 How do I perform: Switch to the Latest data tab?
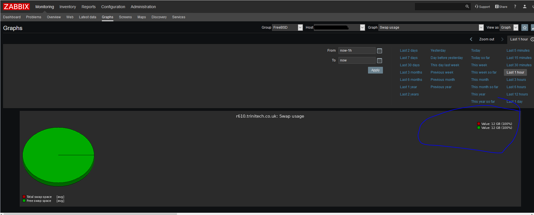(87, 17)
